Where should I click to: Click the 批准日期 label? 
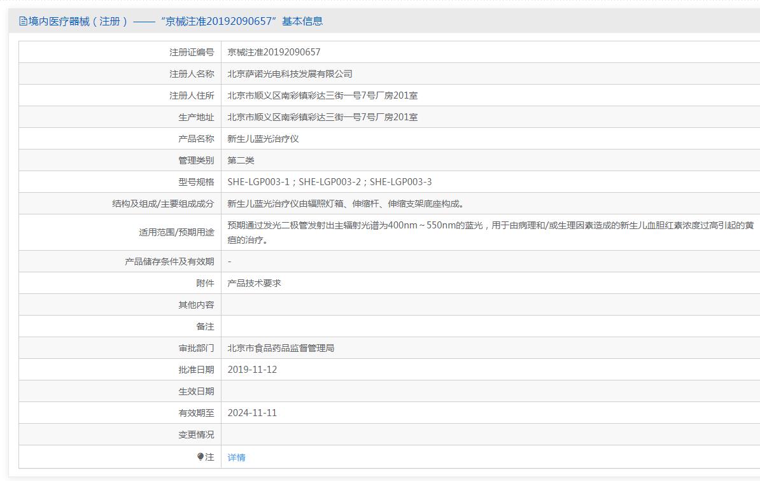pyautogui.click(x=196, y=370)
